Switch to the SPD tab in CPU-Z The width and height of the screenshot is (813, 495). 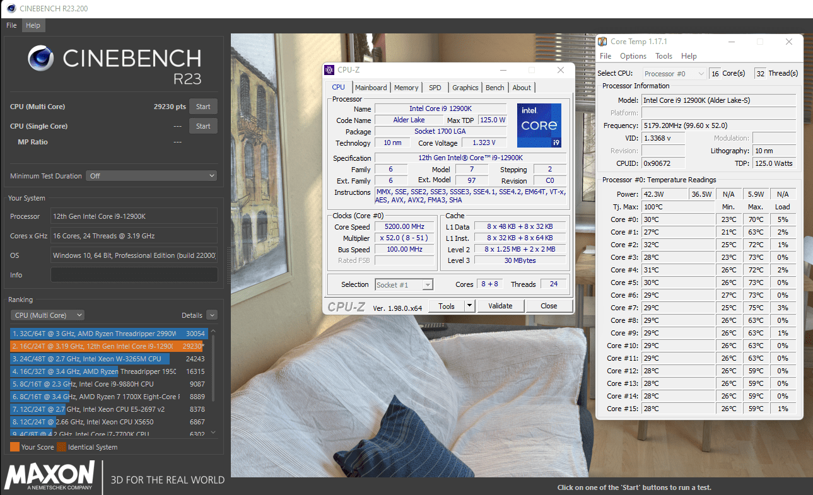tap(435, 88)
